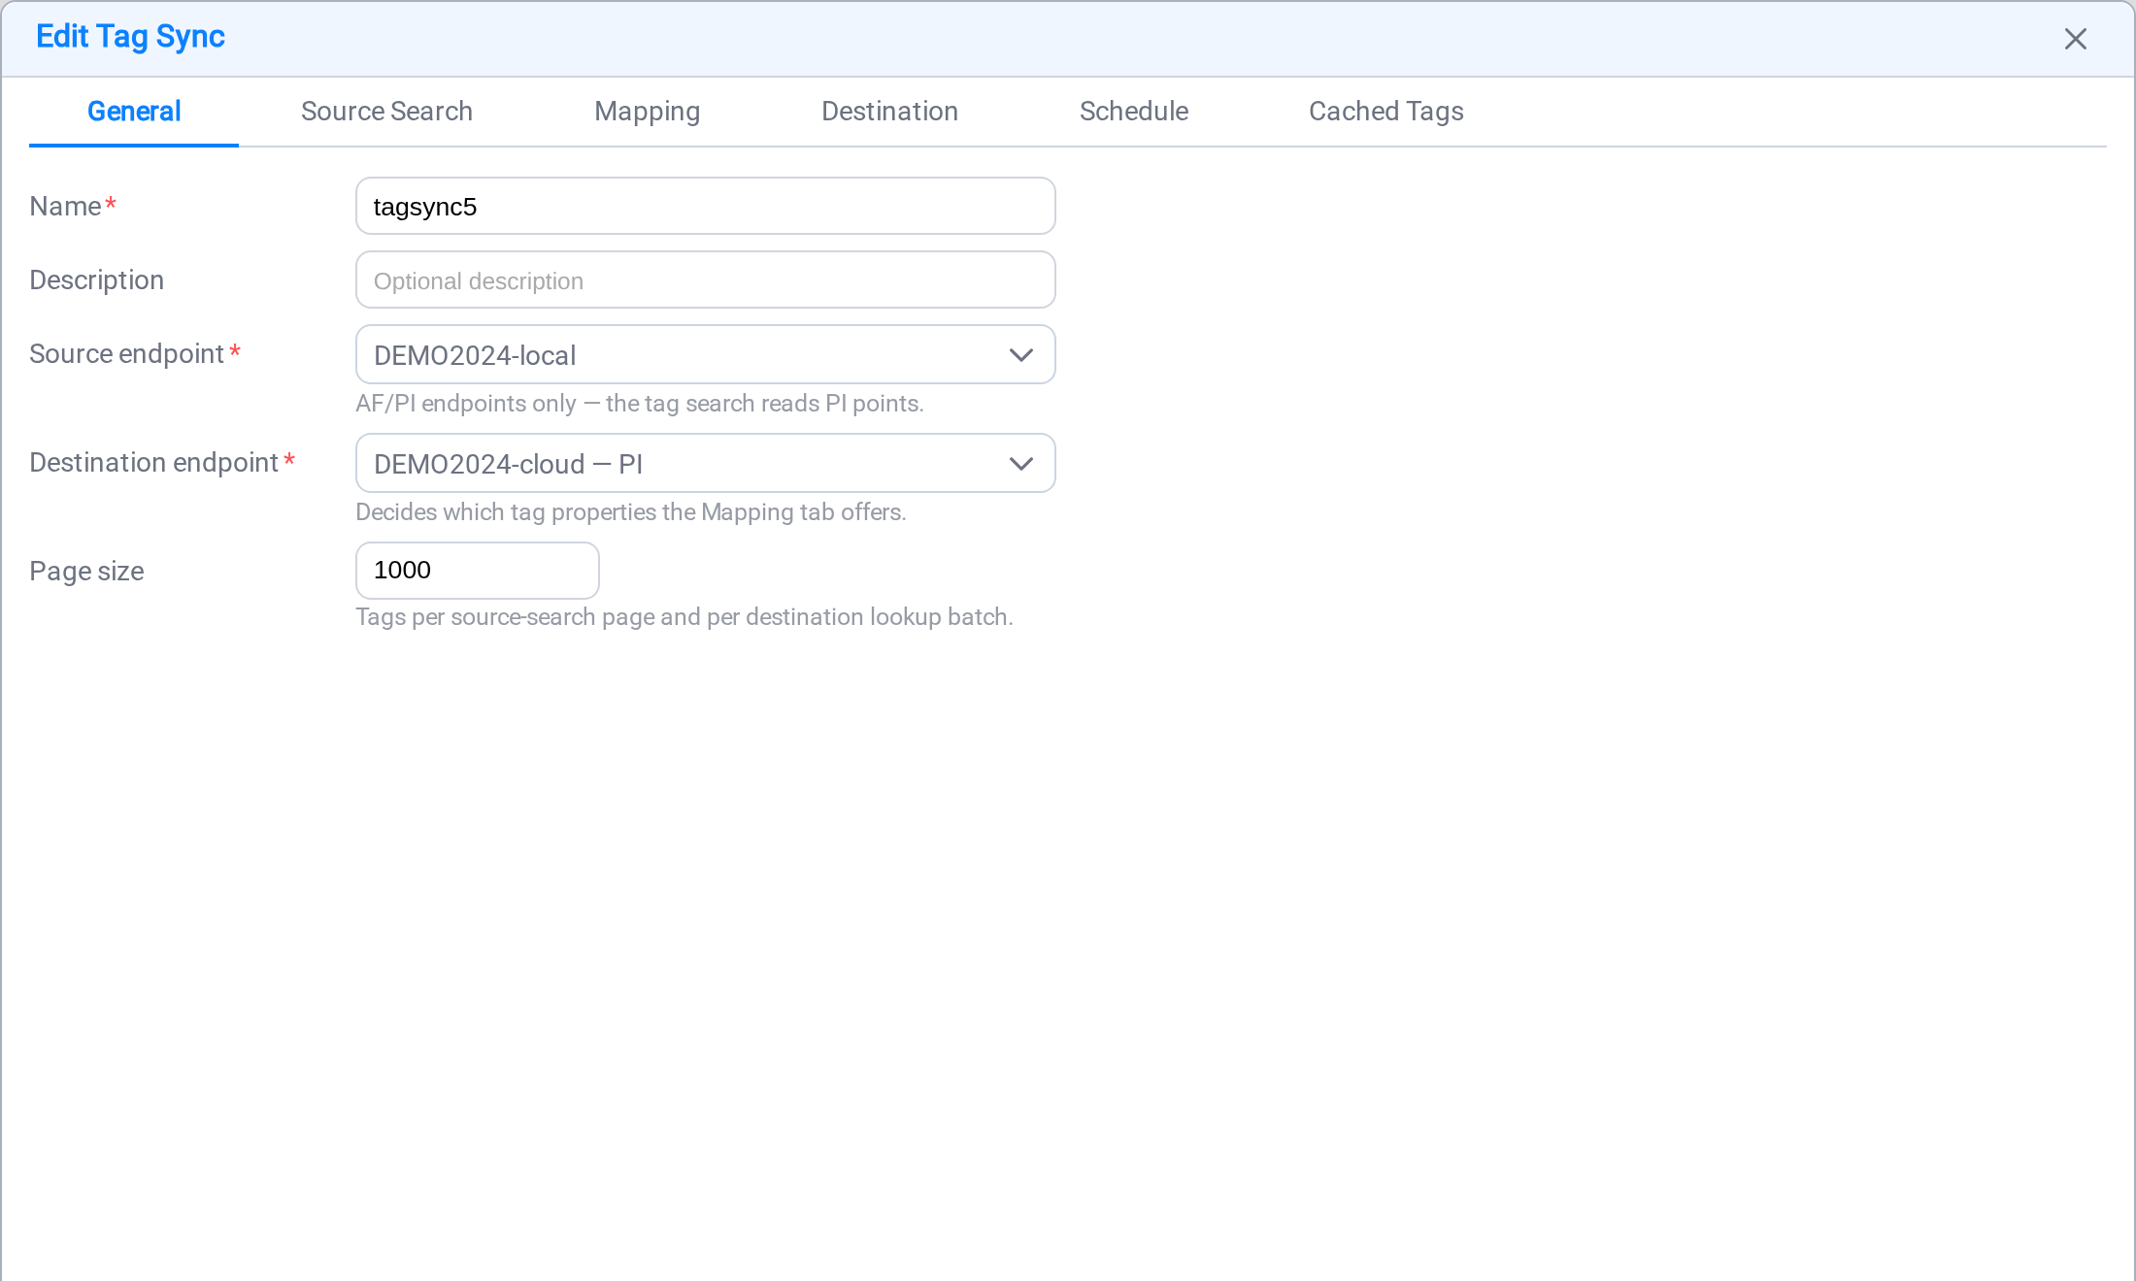Focus the Optional description input
The image size is (2136, 1281).
pos(706,280)
